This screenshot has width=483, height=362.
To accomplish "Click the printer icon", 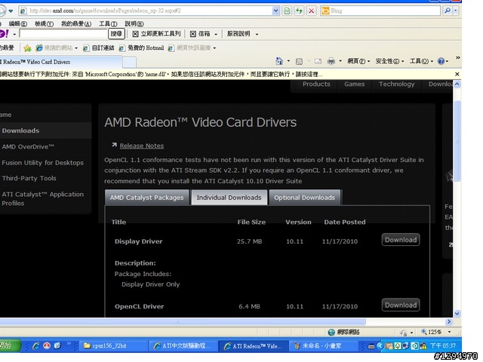I will point(331,61).
